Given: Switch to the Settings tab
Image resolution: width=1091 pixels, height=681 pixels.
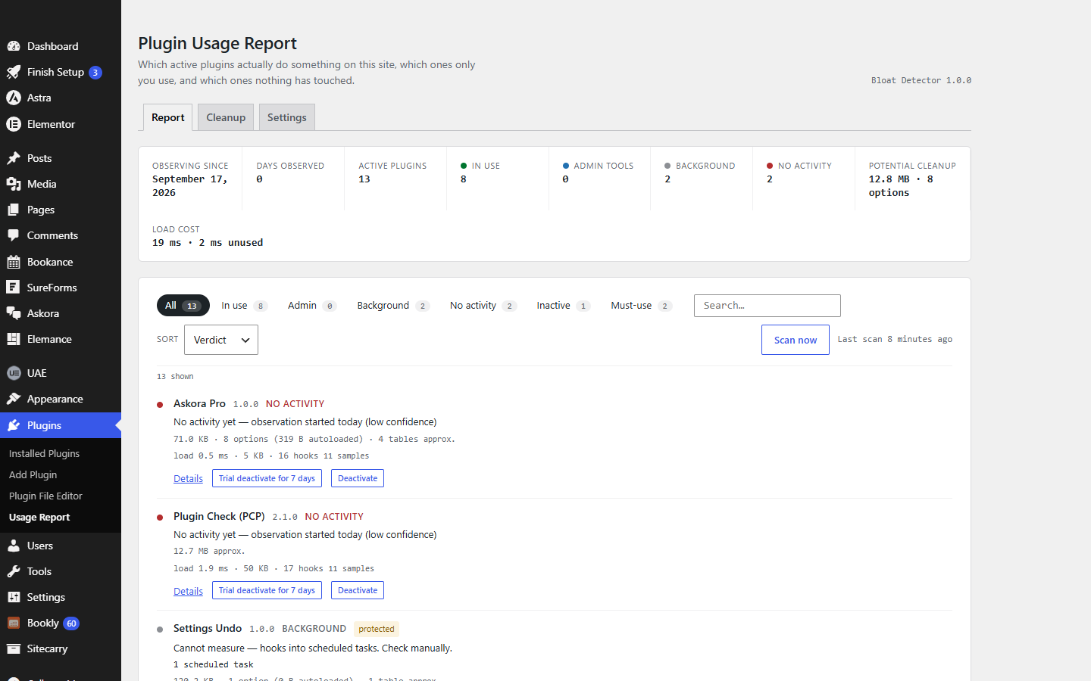Looking at the screenshot, I should tap(287, 117).
